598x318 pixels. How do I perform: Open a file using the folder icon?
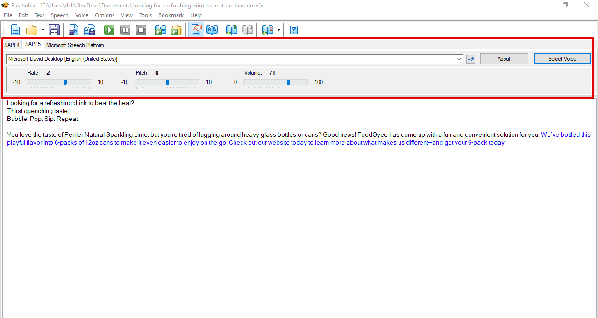coord(31,30)
